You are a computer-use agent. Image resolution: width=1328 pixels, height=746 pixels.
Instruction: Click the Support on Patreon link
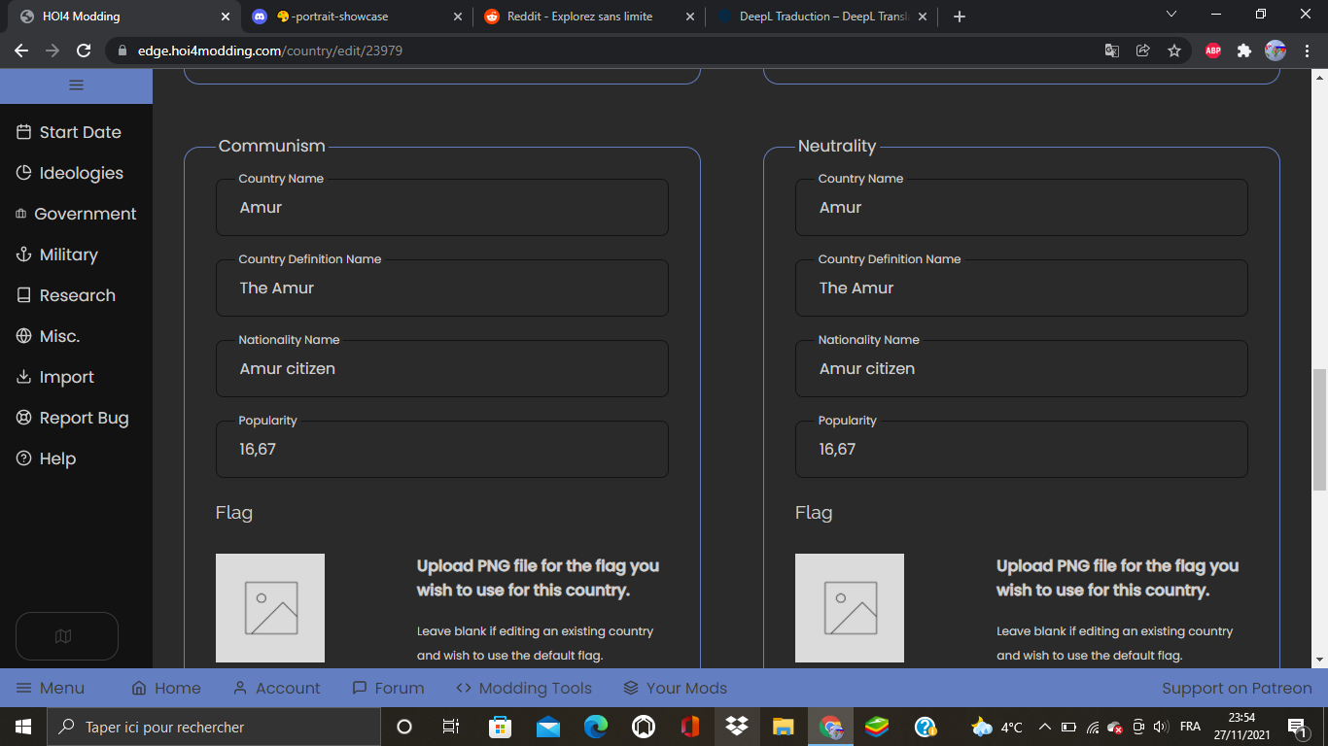coord(1237,688)
